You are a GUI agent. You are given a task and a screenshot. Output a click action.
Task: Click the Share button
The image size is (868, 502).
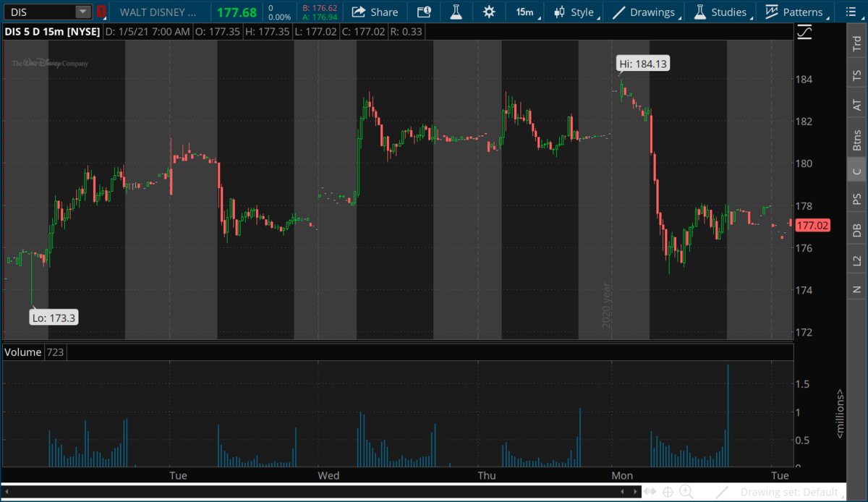[x=375, y=12]
